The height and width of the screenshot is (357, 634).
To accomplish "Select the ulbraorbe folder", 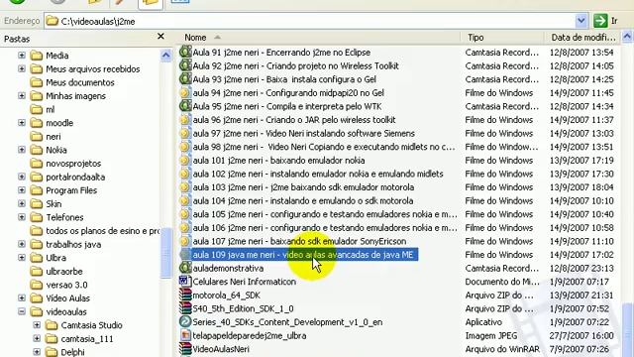I will [x=64, y=271].
